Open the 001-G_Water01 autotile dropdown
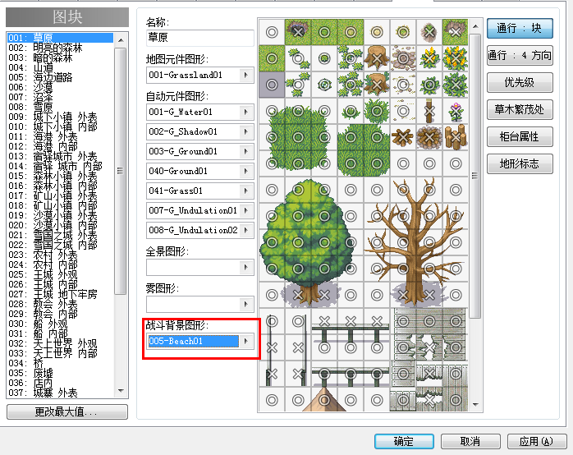The image size is (573, 455). tap(246, 112)
